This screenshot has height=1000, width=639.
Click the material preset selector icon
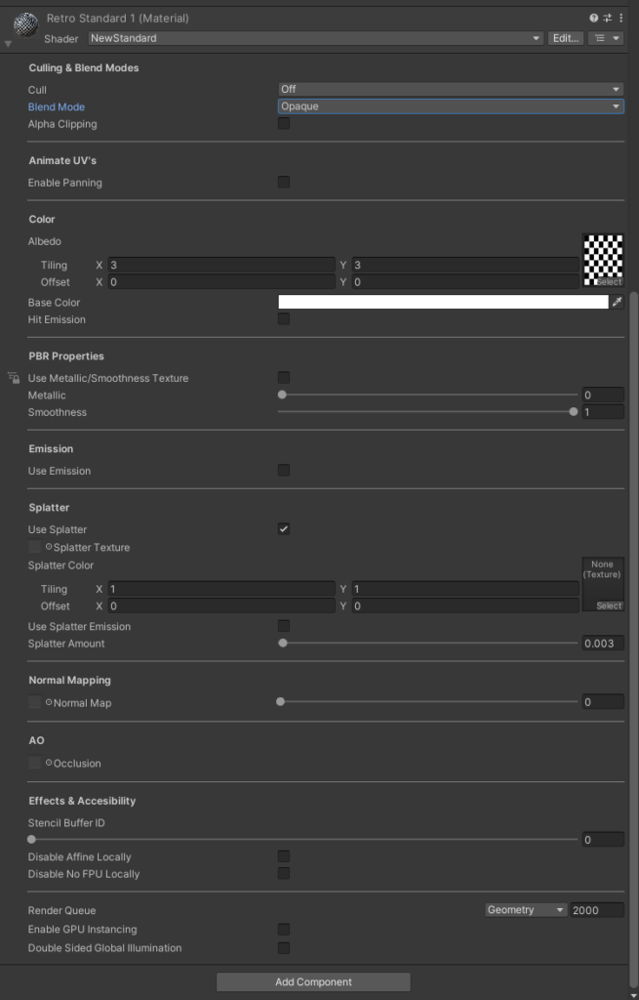(607, 18)
